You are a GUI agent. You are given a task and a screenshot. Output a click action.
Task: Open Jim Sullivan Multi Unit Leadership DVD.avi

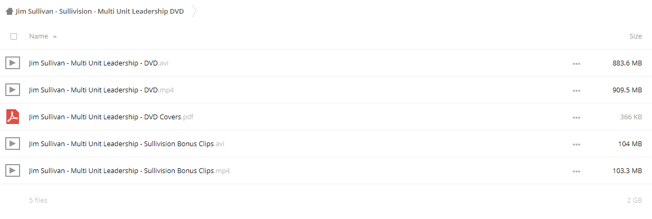tap(99, 63)
